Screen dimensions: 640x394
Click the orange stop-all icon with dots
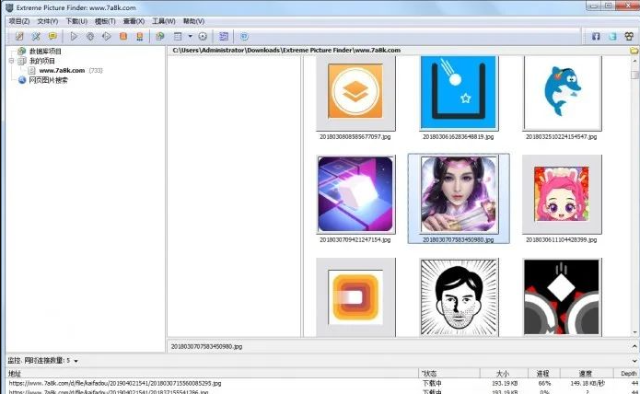[x=140, y=36]
